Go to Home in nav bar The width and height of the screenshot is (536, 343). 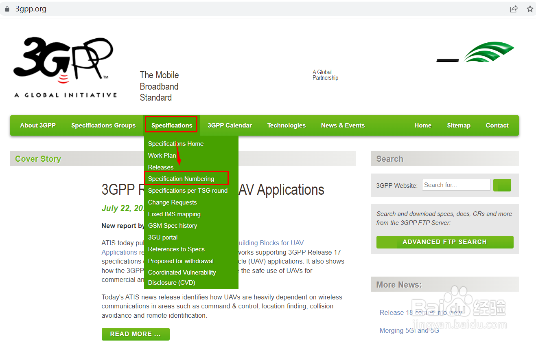(x=423, y=125)
